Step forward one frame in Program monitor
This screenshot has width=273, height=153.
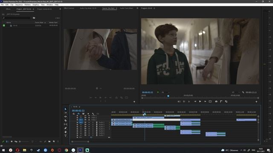pyautogui.click(x=205, y=102)
